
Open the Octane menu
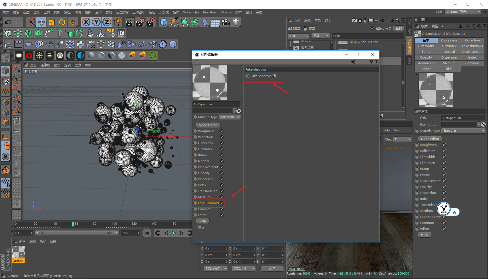point(226,12)
